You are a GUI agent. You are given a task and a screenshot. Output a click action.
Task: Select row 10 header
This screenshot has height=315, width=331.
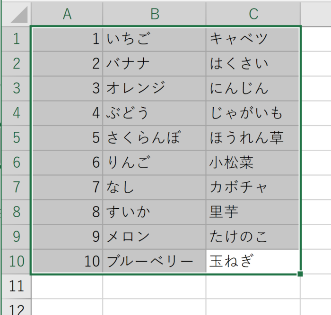point(16,261)
